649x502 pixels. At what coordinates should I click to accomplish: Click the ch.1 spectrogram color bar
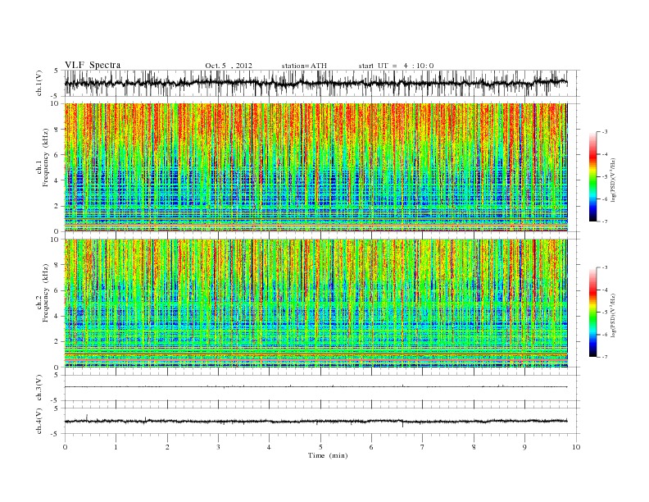pyautogui.click(x=593, y=177)
